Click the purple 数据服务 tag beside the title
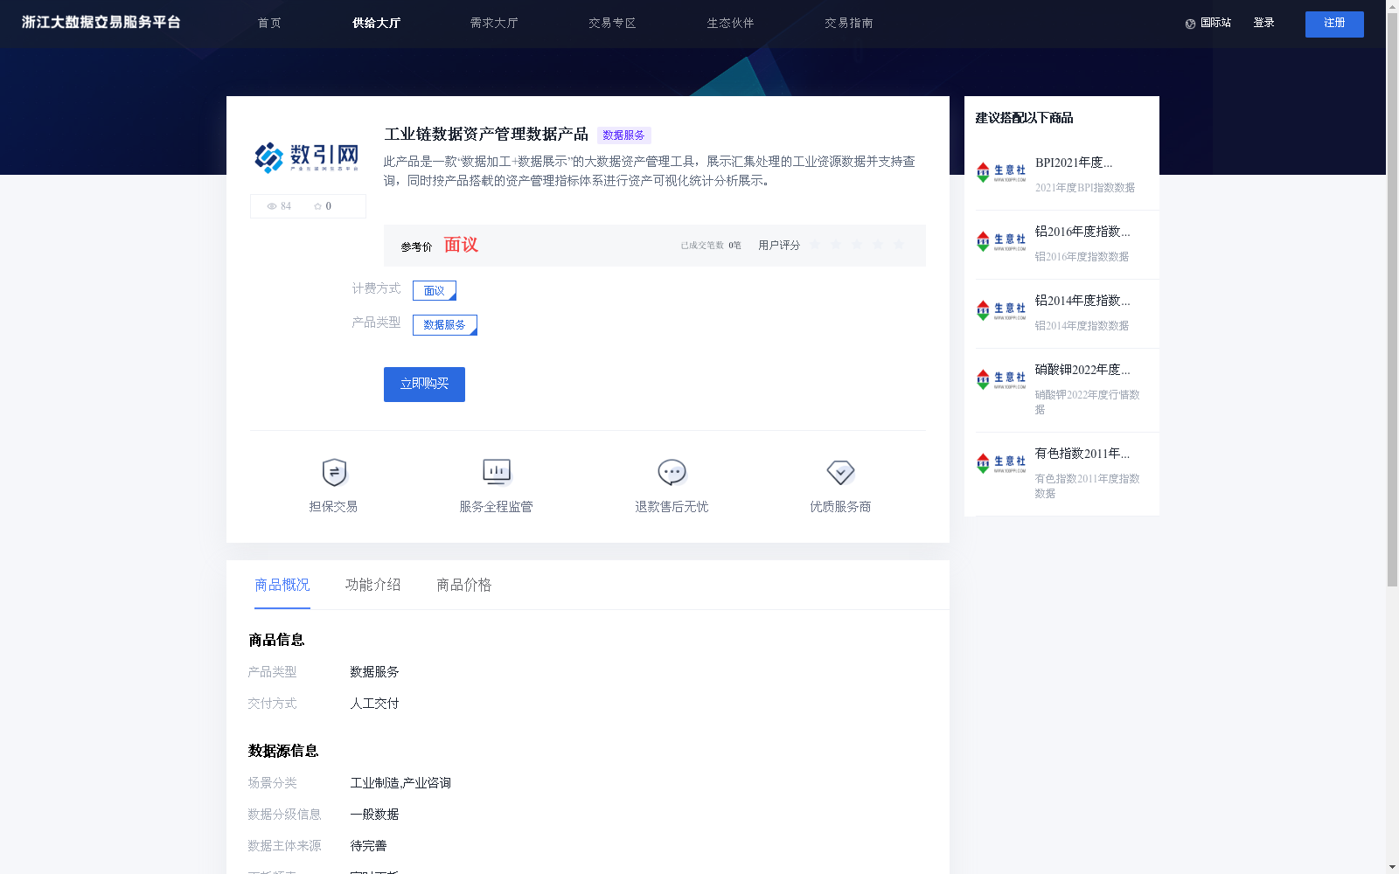This screenshot has height=874, width=1399. [623, 135]
